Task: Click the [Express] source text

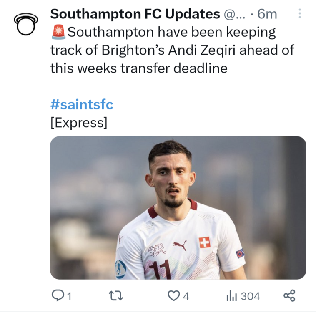Action: [78, 123]
